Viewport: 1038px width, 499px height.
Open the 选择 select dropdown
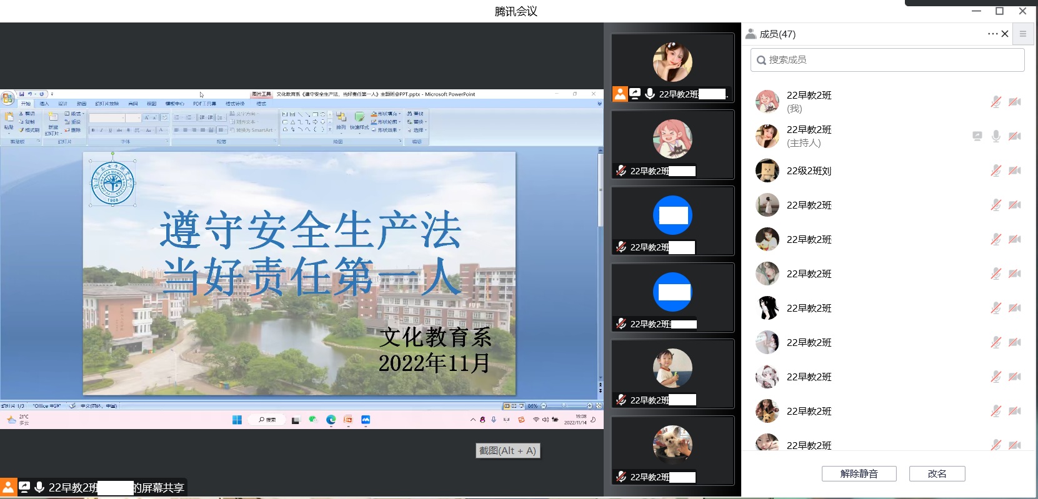click(x=417, y=130)
